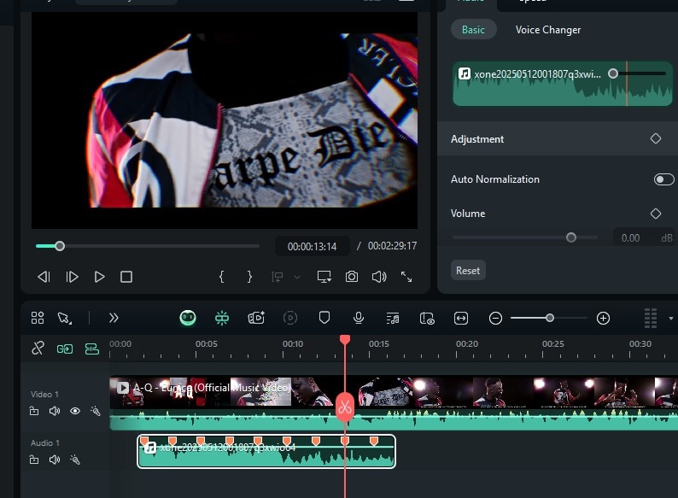
Task: Zoom out the timeline minus button
Action: (495, 319)
